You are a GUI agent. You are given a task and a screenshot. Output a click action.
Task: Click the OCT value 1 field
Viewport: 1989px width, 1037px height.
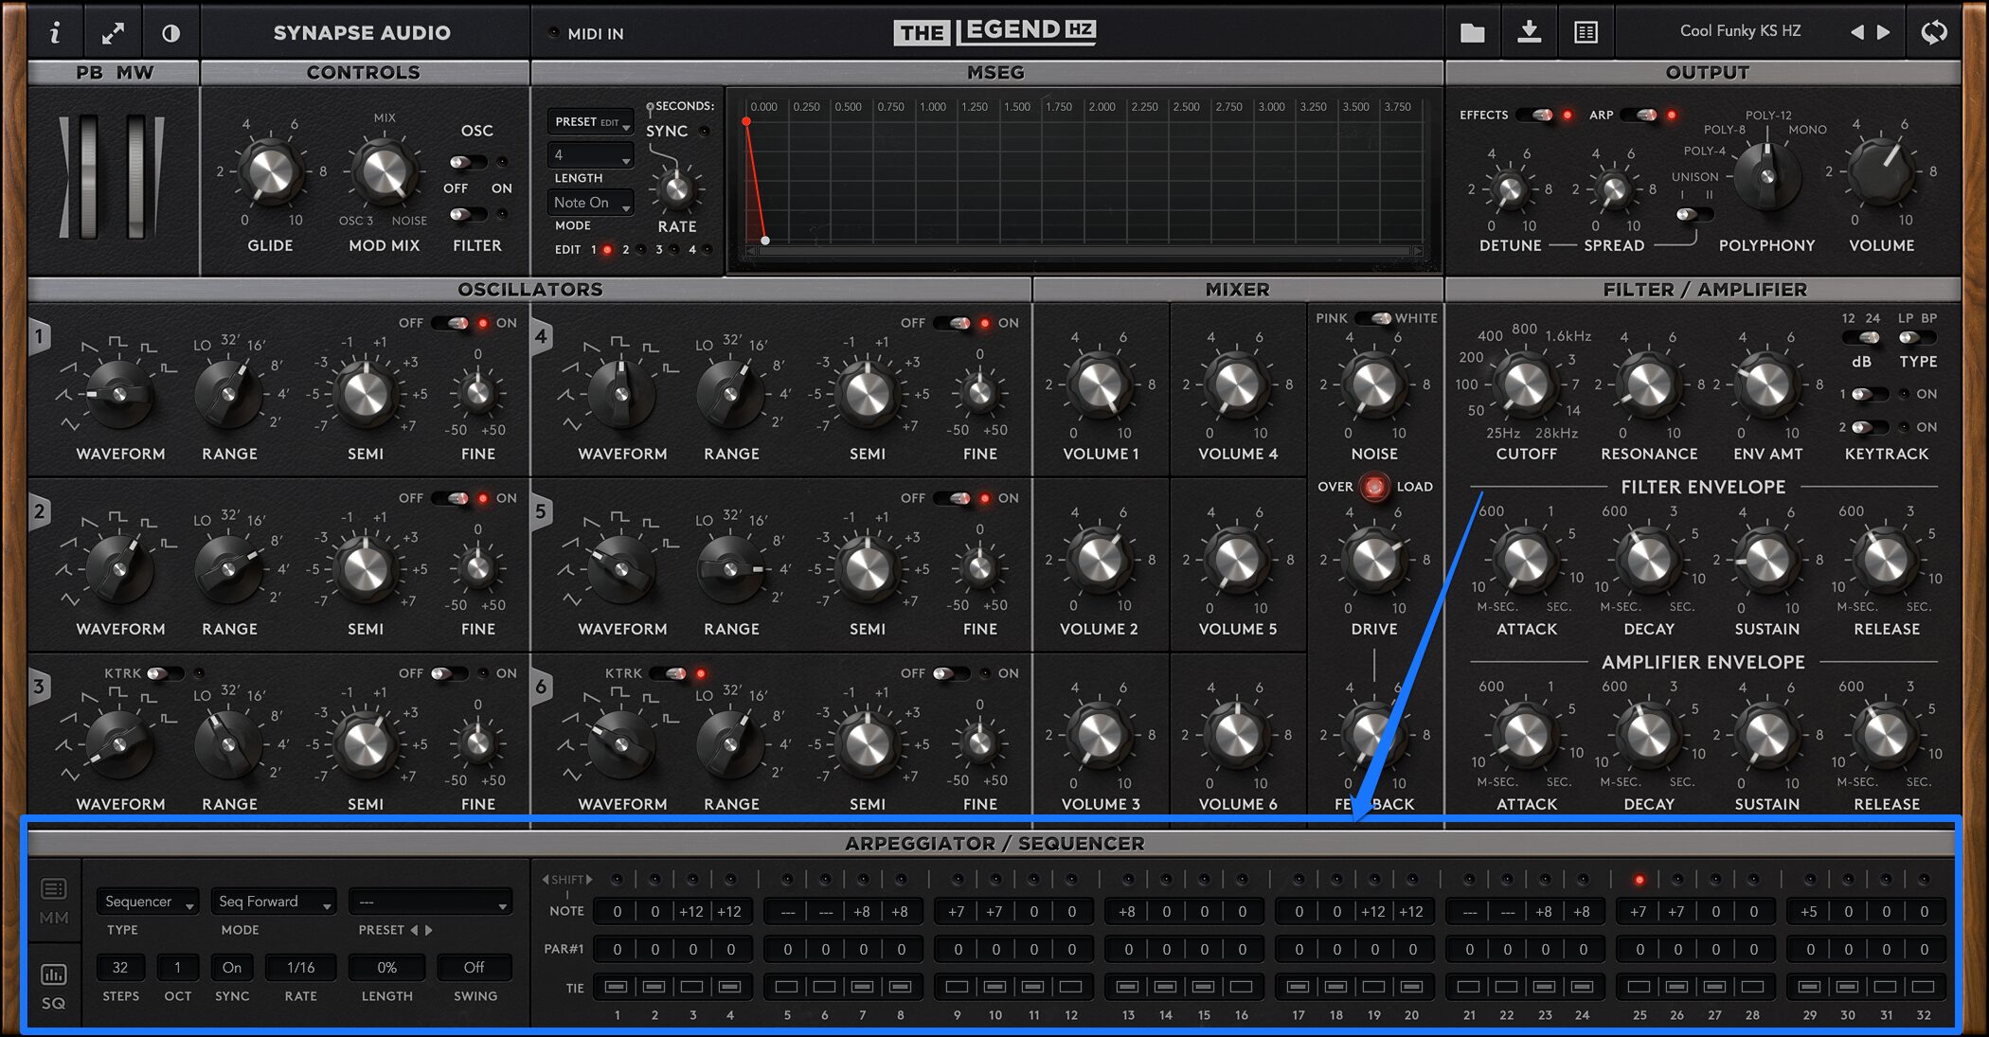coord(177,967)
